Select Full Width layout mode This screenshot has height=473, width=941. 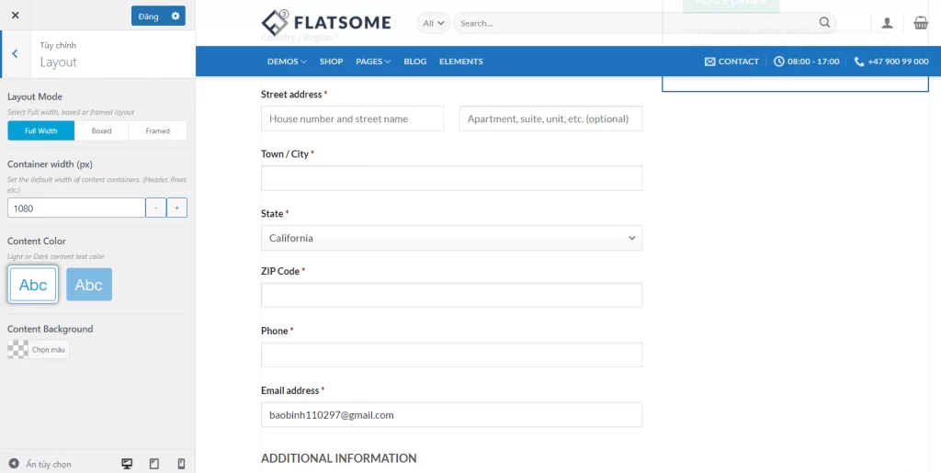click(40, 130)
